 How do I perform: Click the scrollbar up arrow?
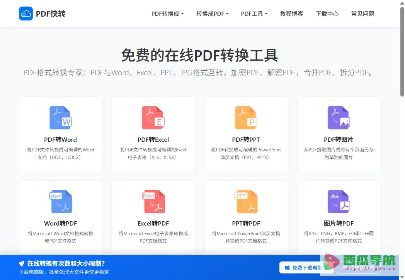coord(402,3)
